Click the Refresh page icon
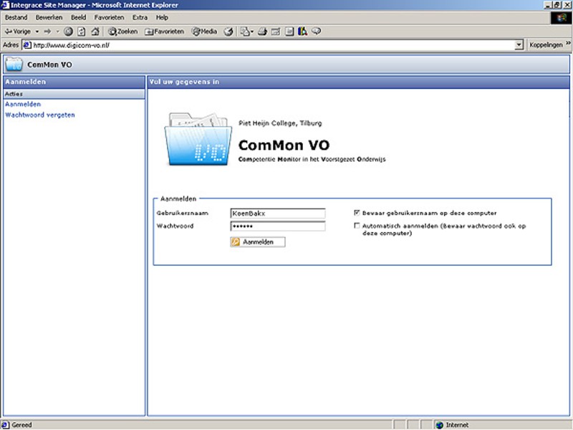 [x=82, y=32]
